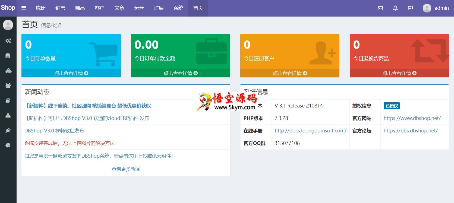Screen dimensions: 454x203
Task: Open the 客户 menu
Action: pyautogui.click(x=100, y=8)
